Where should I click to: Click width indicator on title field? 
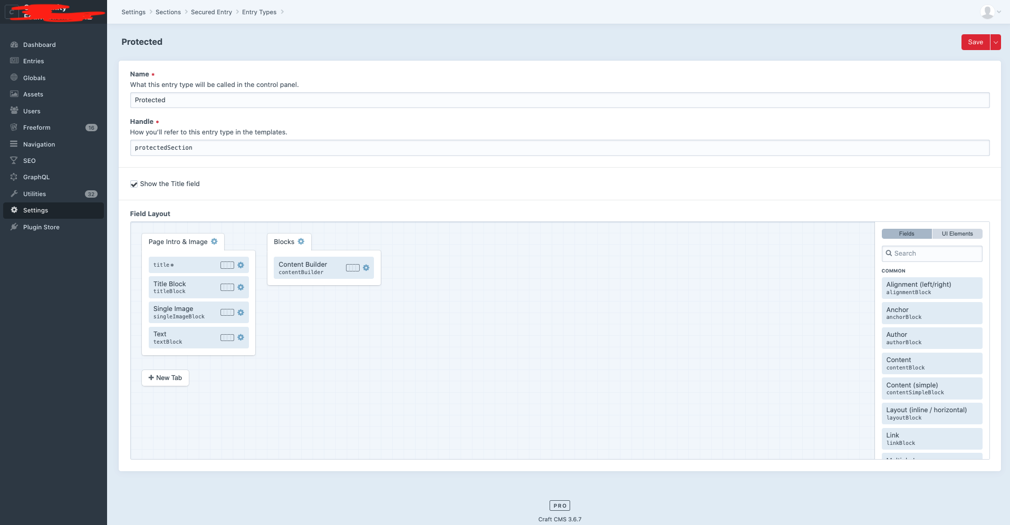click(227, 265)
